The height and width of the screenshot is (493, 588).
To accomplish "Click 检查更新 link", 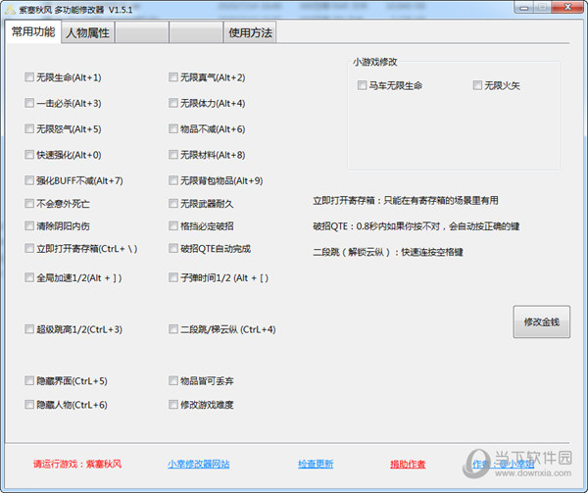I will tap(316, 465).
